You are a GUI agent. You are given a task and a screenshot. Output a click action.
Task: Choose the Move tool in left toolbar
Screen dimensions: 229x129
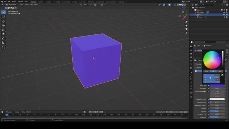[x=3, y=21]
